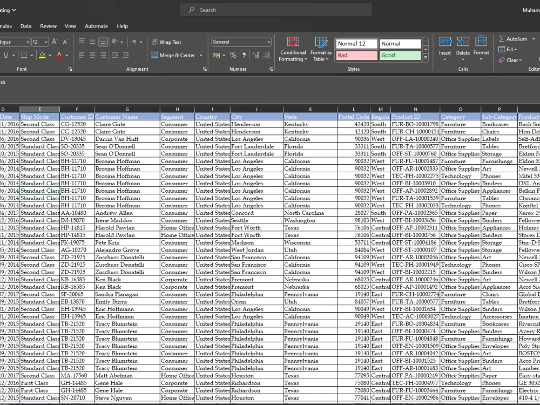This screenshot has width=540, height=405.
Task: Select the Format as Table icon
Action: click(321, 49)
